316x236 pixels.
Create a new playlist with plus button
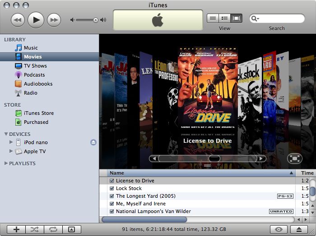point(16,229)
